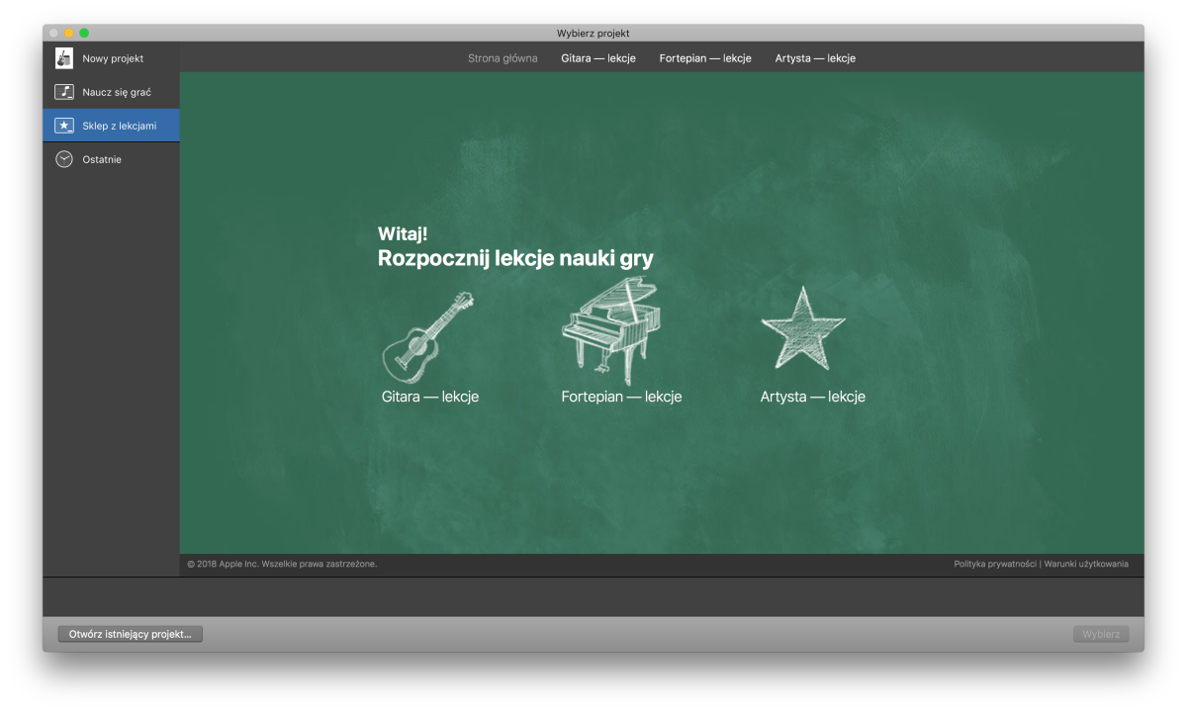Click the Wybierz button

[1101, 634]
